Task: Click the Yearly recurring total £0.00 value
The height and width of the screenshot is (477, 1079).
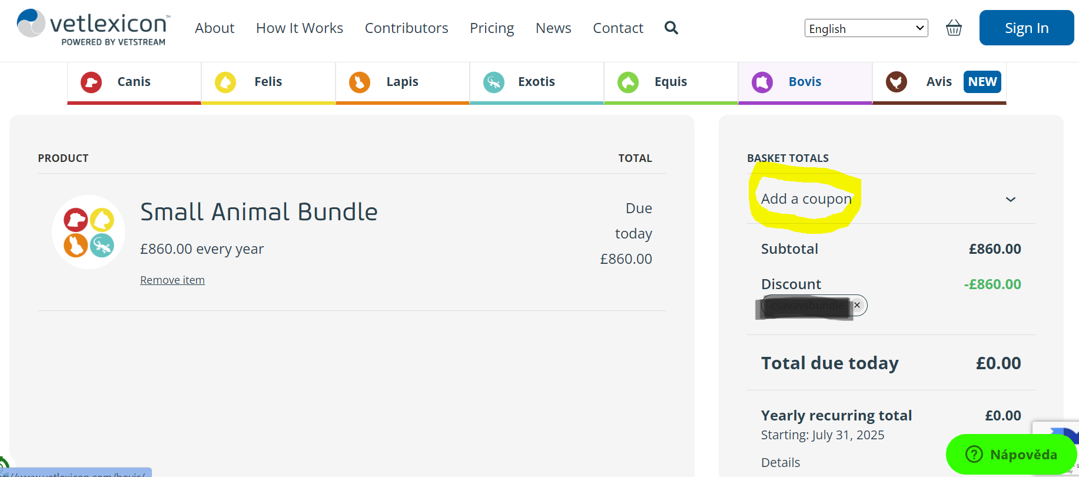Action: [x=1003, y=416]
